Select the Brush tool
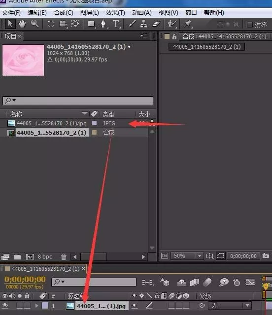The height and width of the screenshot is (315, 272). click(x=132, y=24)
